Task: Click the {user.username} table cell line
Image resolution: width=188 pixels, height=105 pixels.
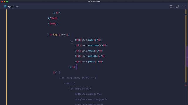Action: coord(91,45)
